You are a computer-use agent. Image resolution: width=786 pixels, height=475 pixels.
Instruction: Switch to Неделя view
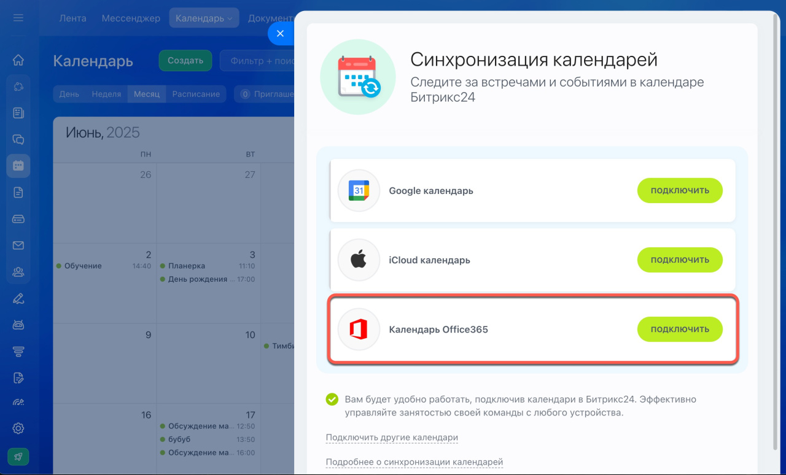click(x=106, y=94)
